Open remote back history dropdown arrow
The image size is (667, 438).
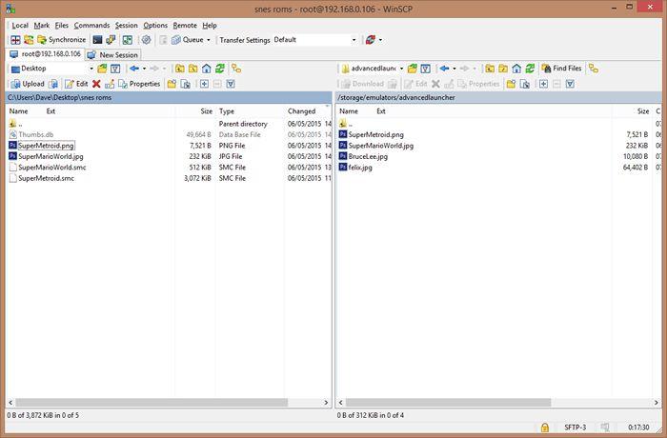[455, 69]
